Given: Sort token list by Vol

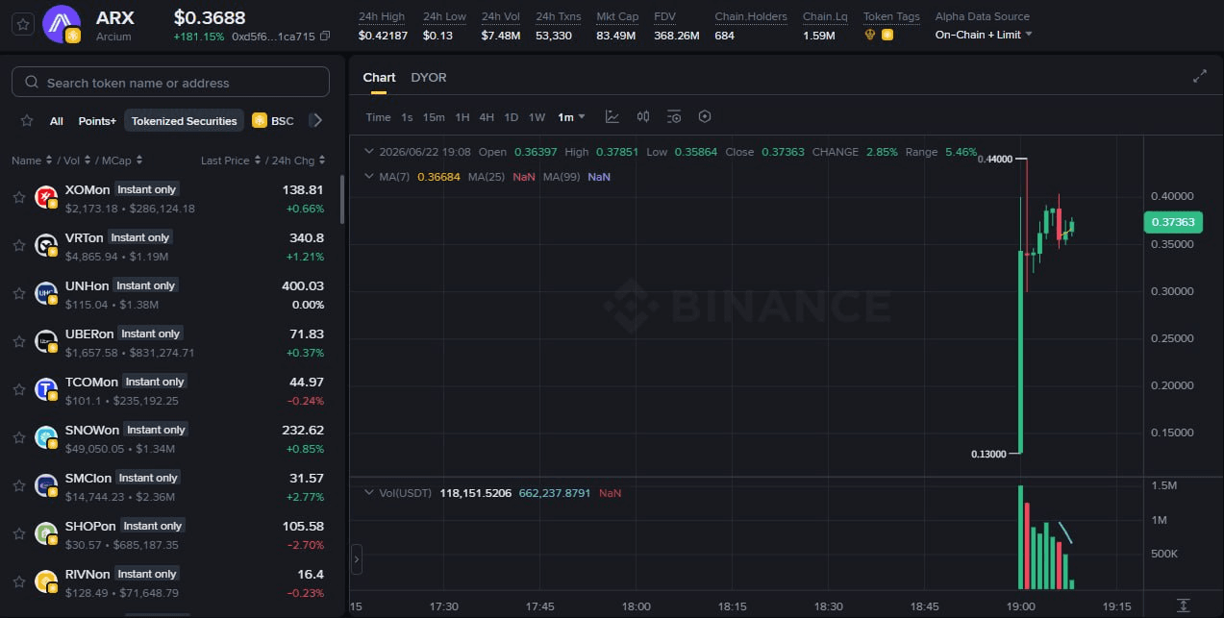Looking at the screenshot, I should [78, 161].
